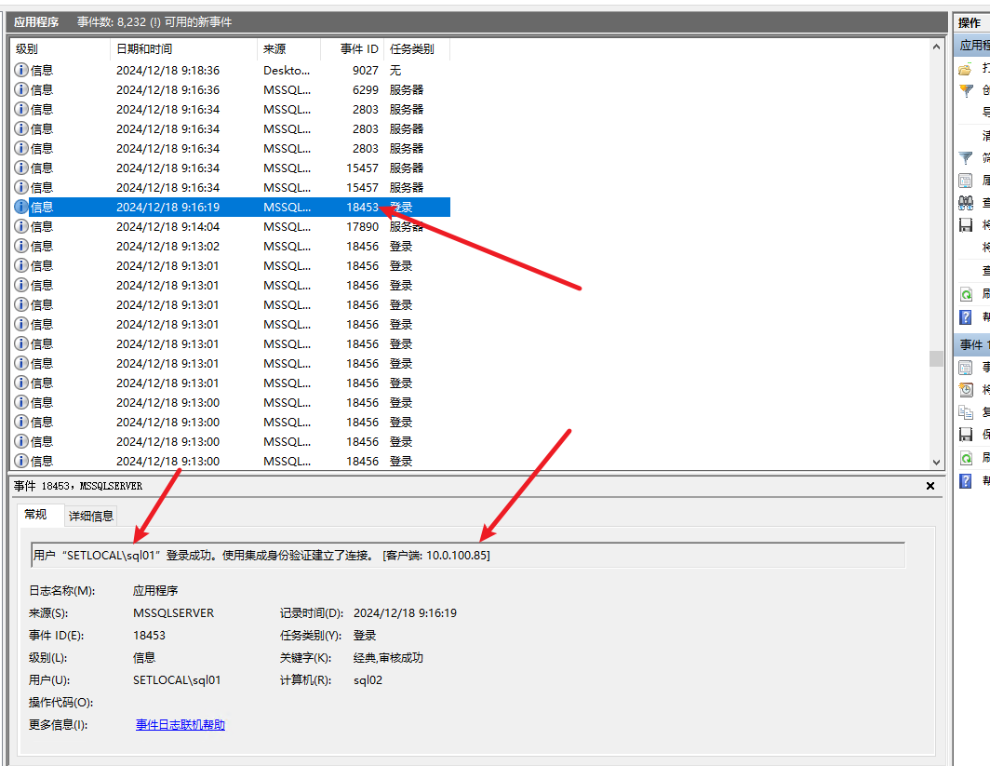Image resolution: width=990 pixels, height=766 pixels.
Task: Close the event 18453 preview pane
Action: [930, 486]
